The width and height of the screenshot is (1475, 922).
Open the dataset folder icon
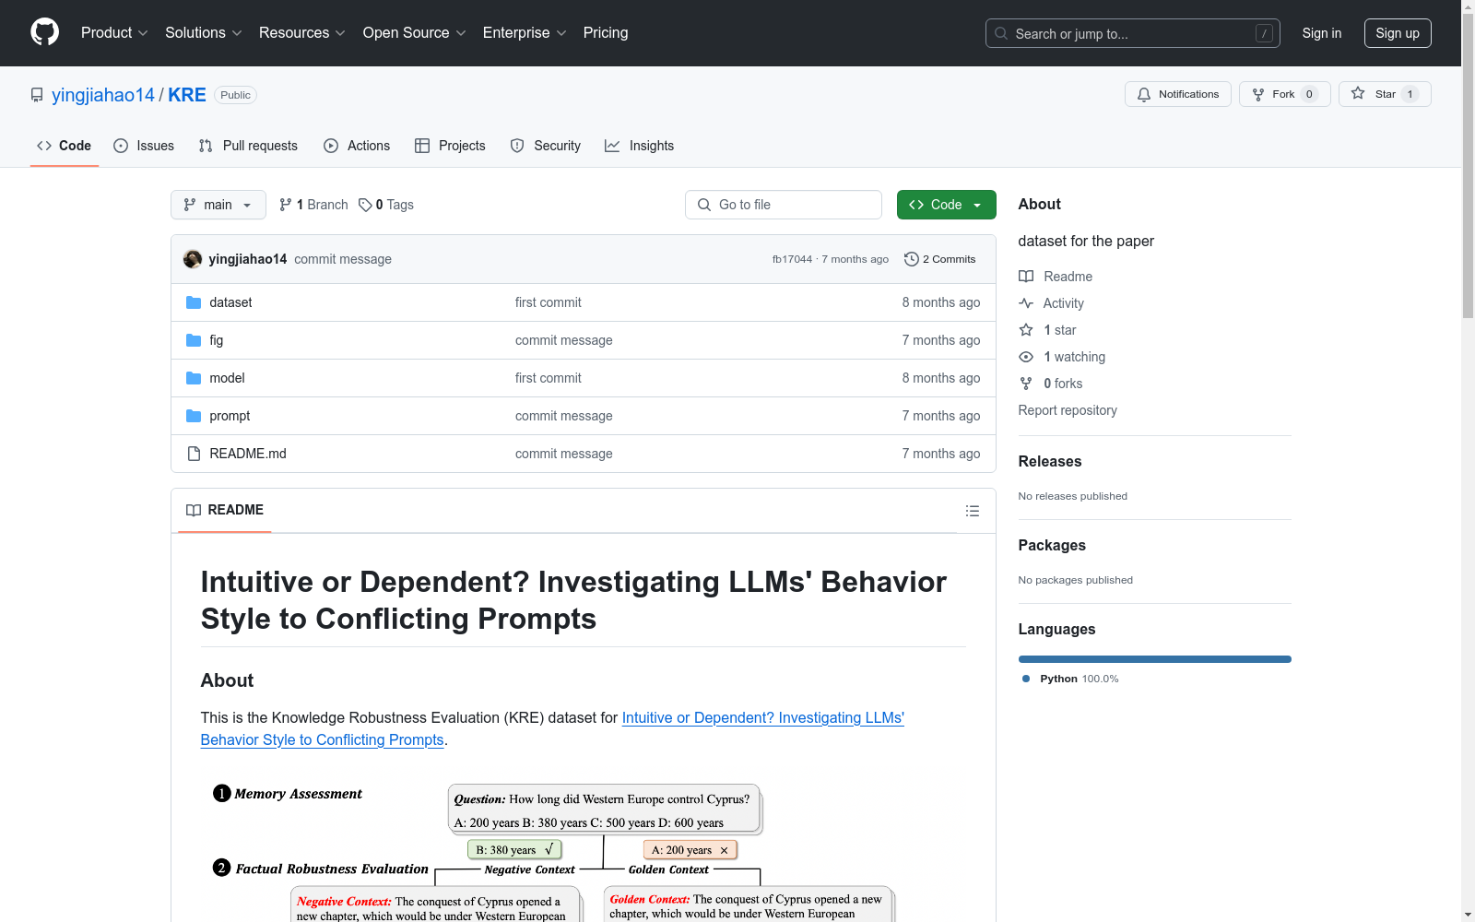pyautogui.click(x=194, y=302)
